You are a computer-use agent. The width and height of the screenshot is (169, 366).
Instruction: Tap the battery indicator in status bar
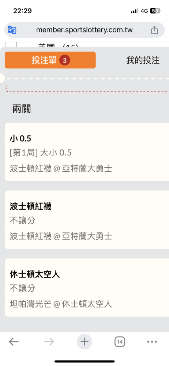[x=155, y=11]
